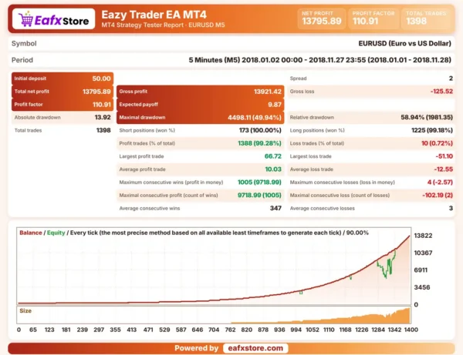Click the Short positions 173 (100.00%) value

point(260,130)
